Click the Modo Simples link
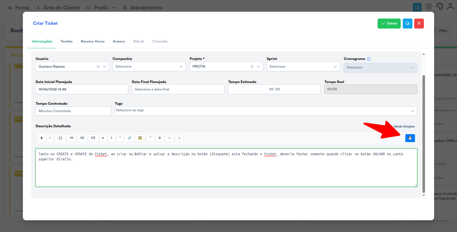 pyautogui.click(x=404, y=126)
